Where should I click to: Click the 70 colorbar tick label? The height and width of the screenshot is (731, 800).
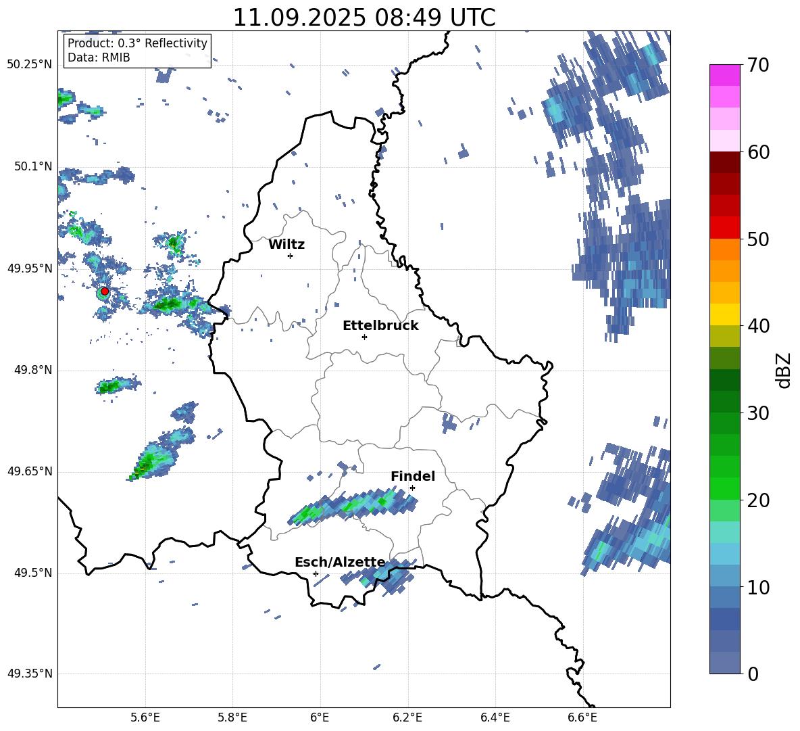point(757,66)
